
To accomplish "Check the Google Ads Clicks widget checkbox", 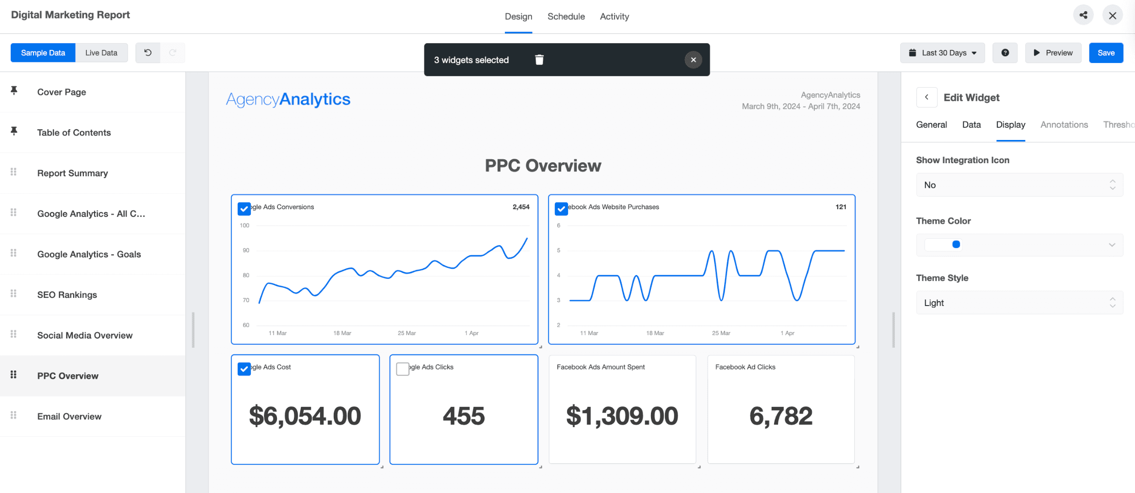I will click(x=403, y=369).
